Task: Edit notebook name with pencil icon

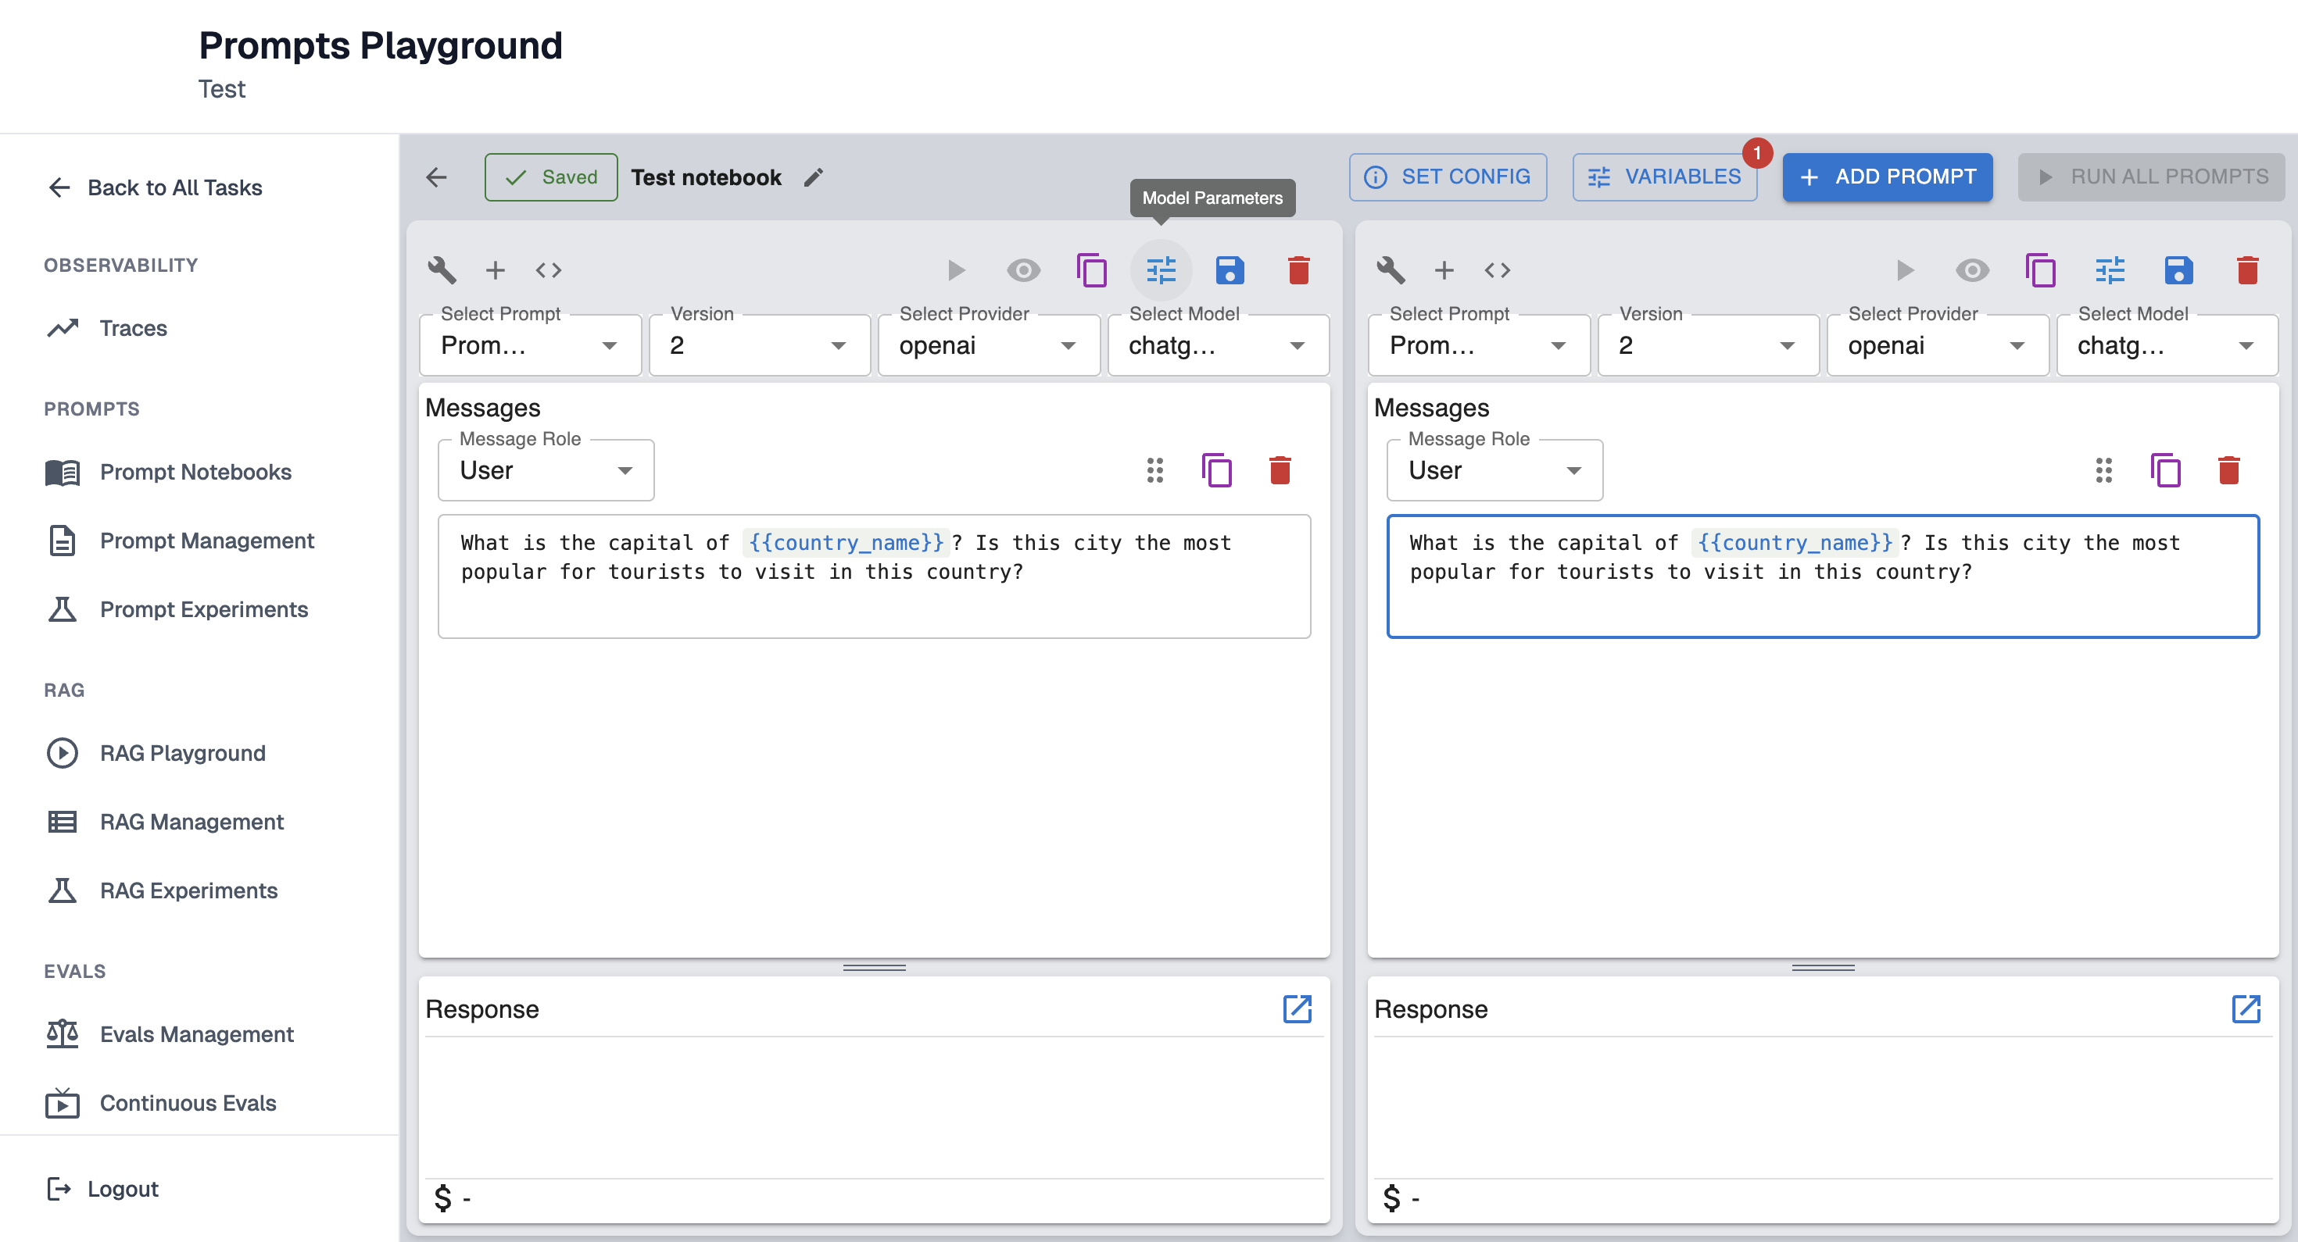Action: click(813, 177)
